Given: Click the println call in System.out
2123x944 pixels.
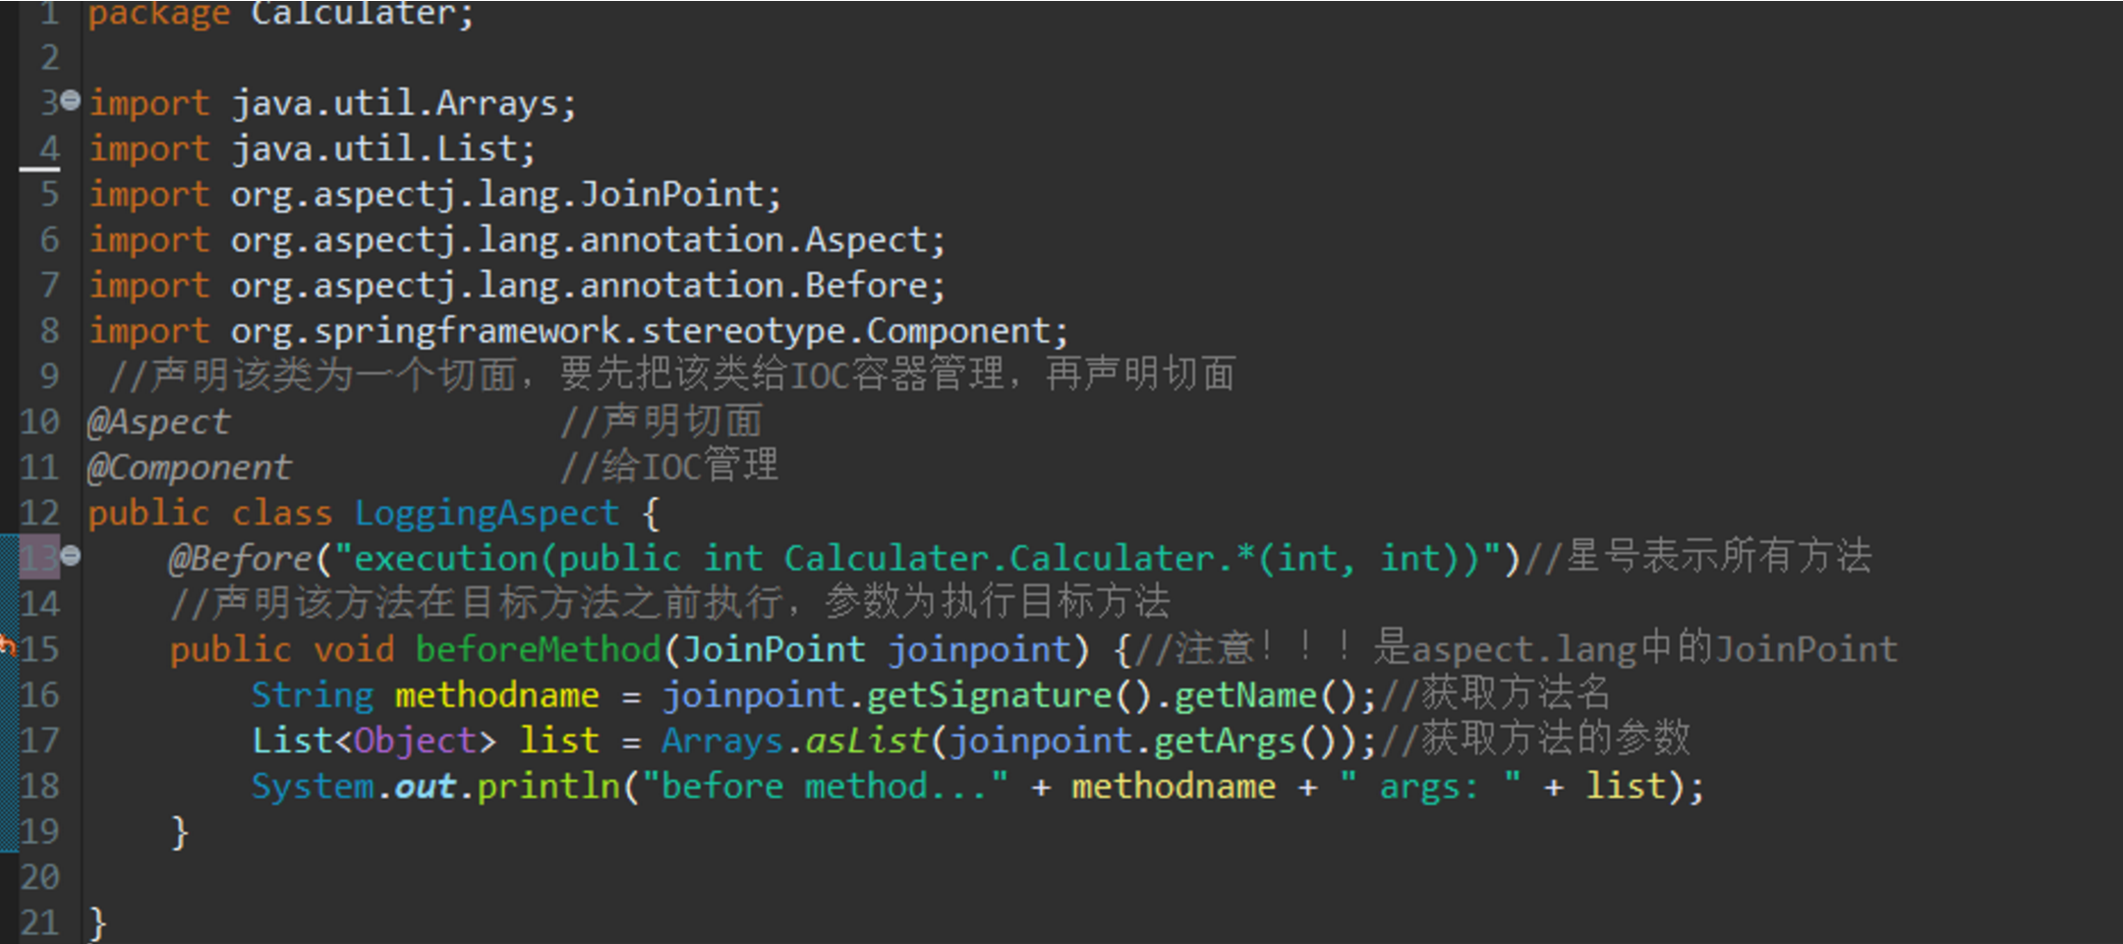Looking at the screenshot, I should click(548, 786).
